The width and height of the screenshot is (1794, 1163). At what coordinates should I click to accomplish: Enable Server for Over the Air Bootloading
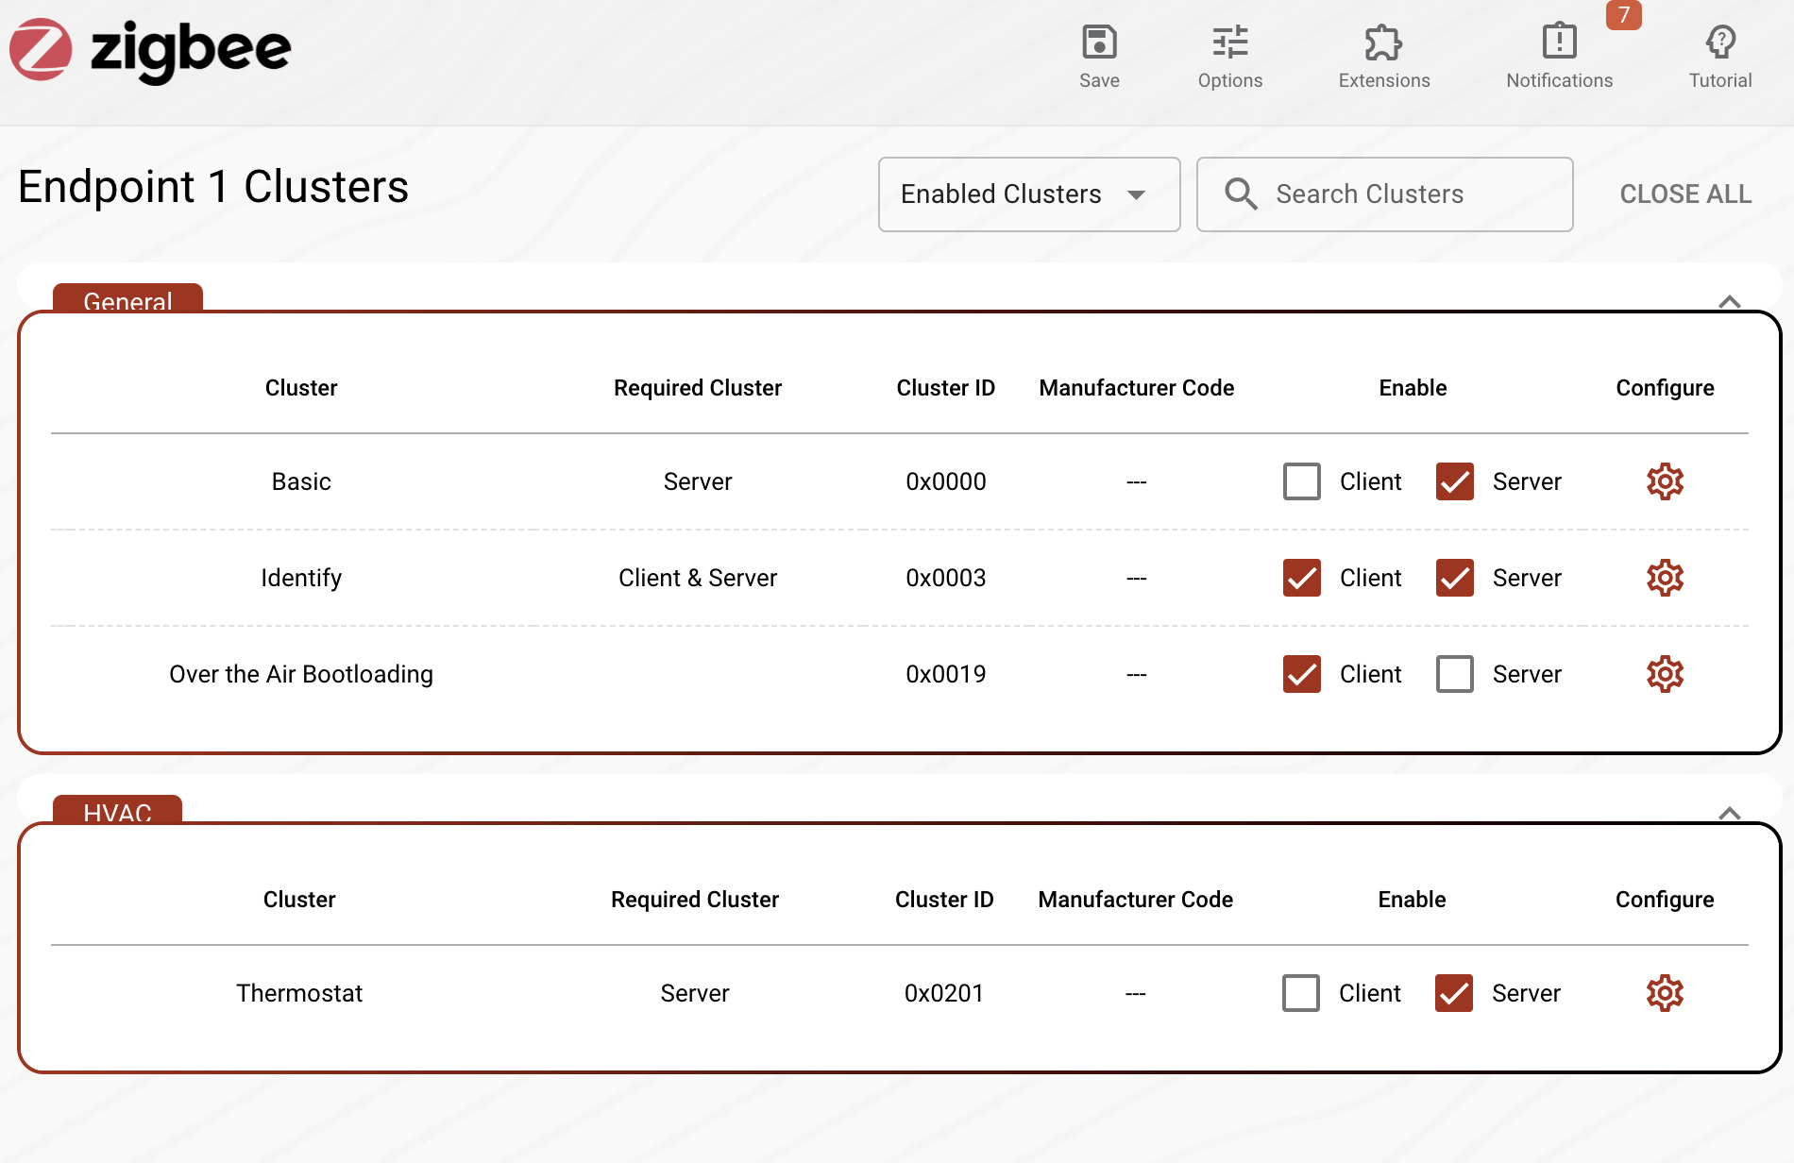1454,674
